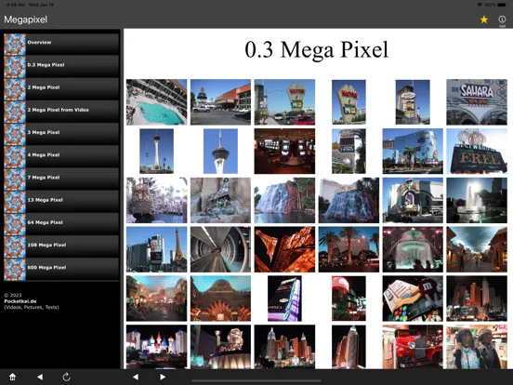Open the Excalibur castle night photo

point(157,347)
